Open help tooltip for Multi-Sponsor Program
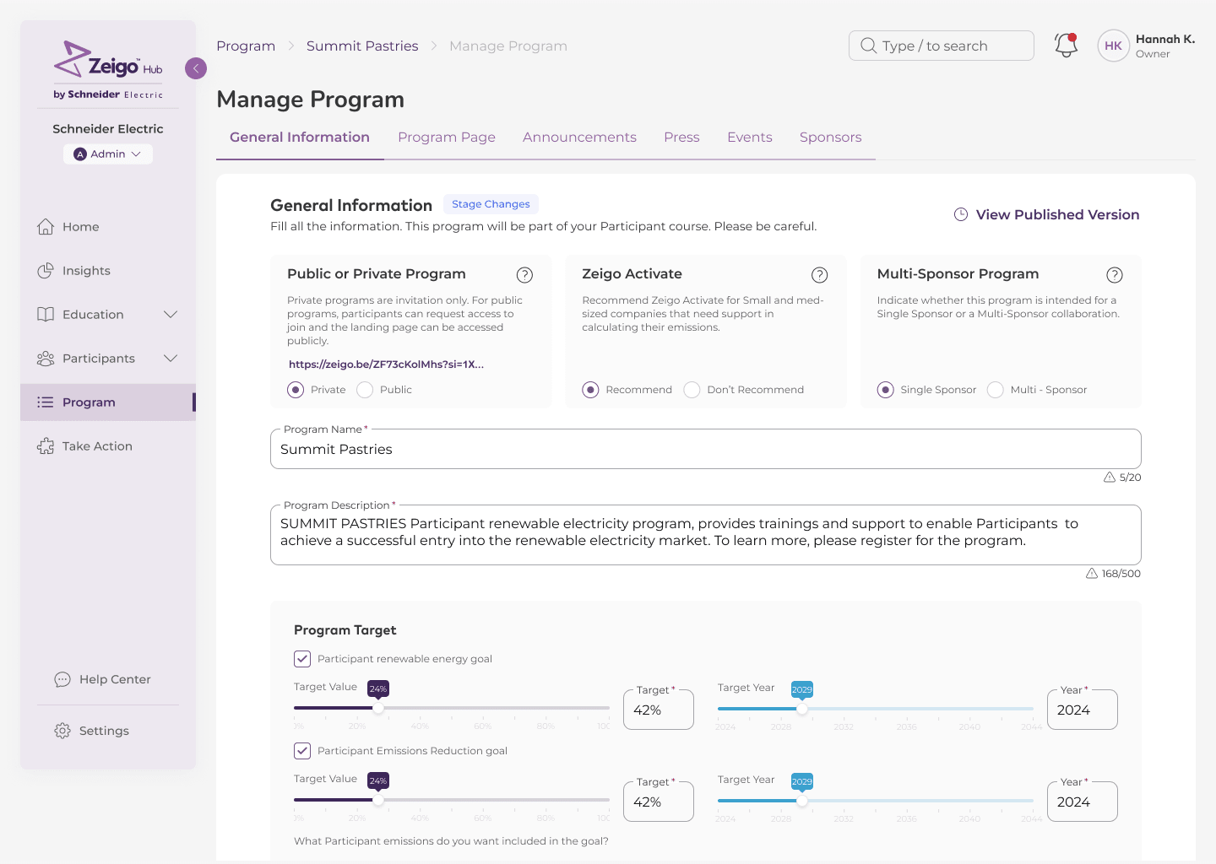This screenshot has height=864, width=1216. pos(1115,275)
